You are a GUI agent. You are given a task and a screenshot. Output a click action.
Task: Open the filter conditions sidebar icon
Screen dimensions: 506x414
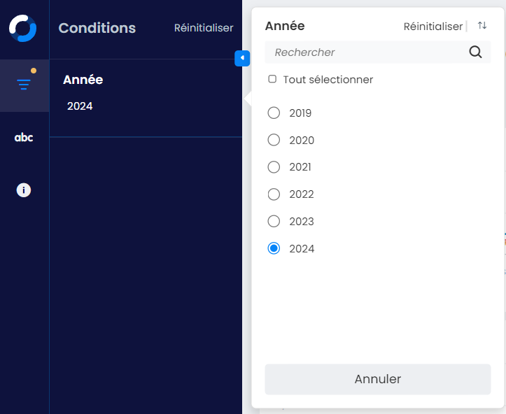point(24,85)
